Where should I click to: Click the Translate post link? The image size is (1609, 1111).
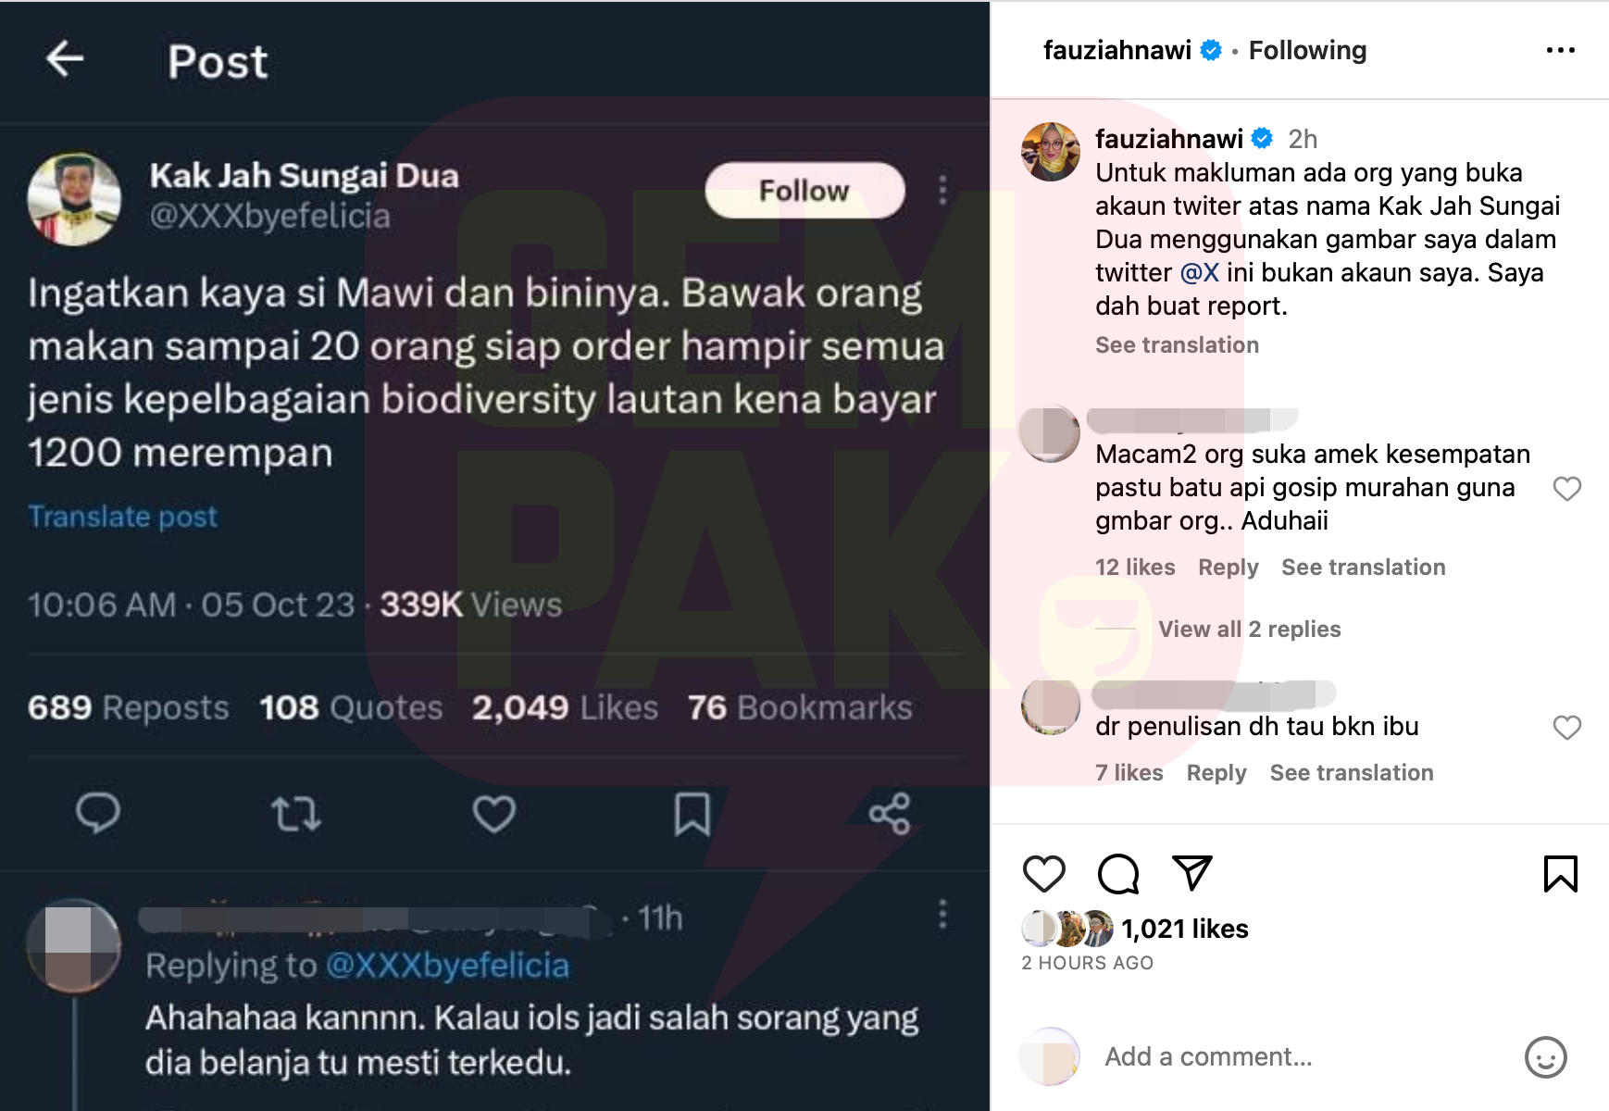point(123,516)
